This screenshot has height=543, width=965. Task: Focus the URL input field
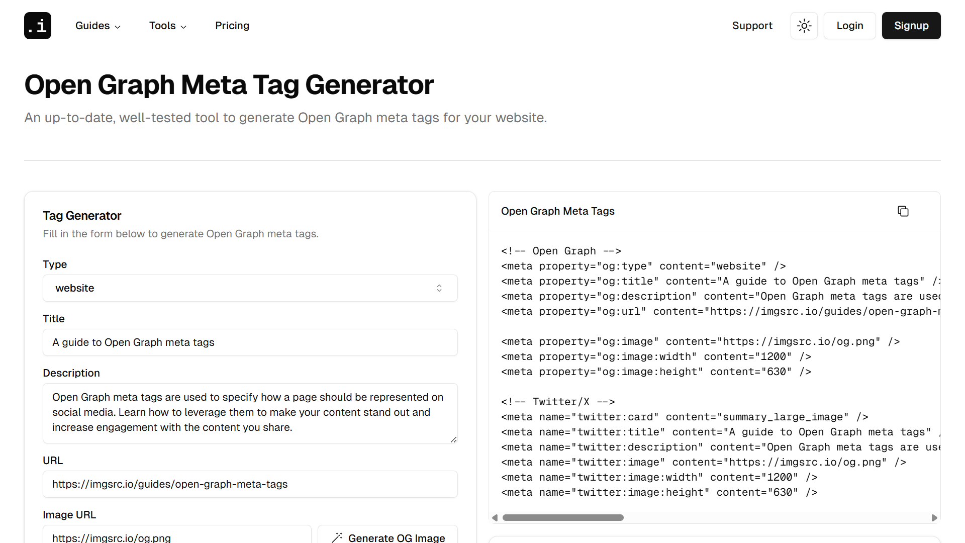coord(250,484)
